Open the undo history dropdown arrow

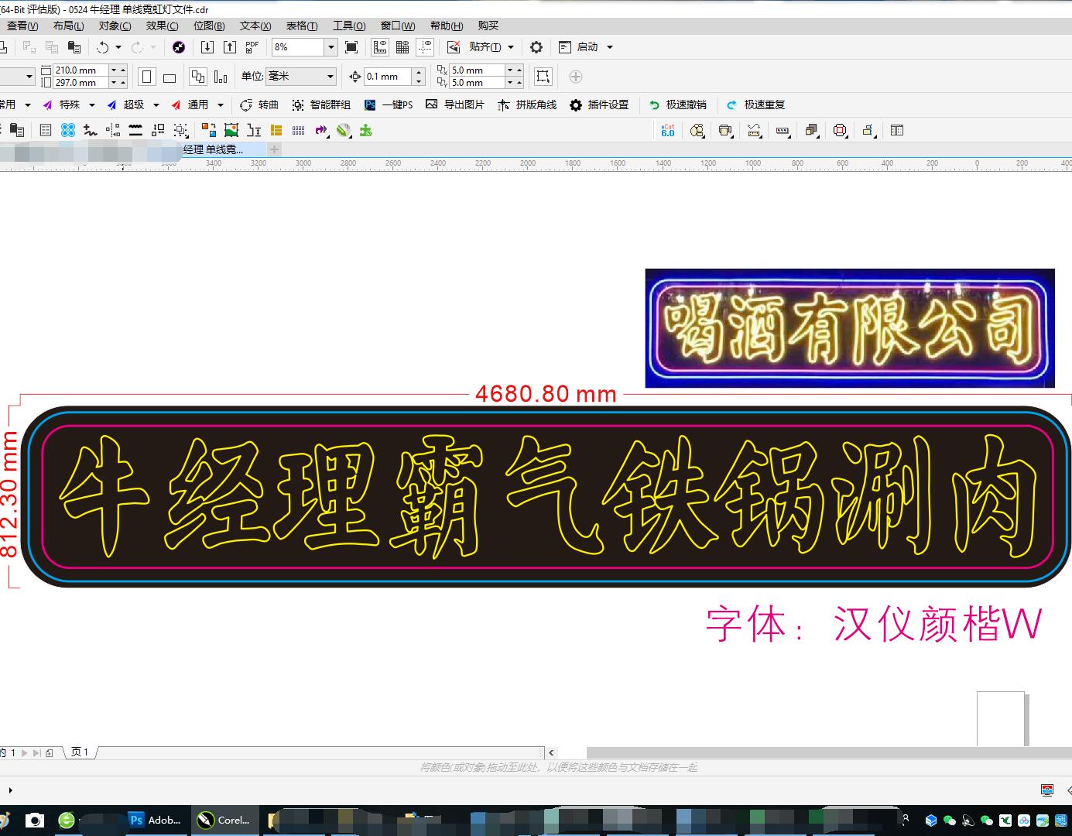click(118, 47)
